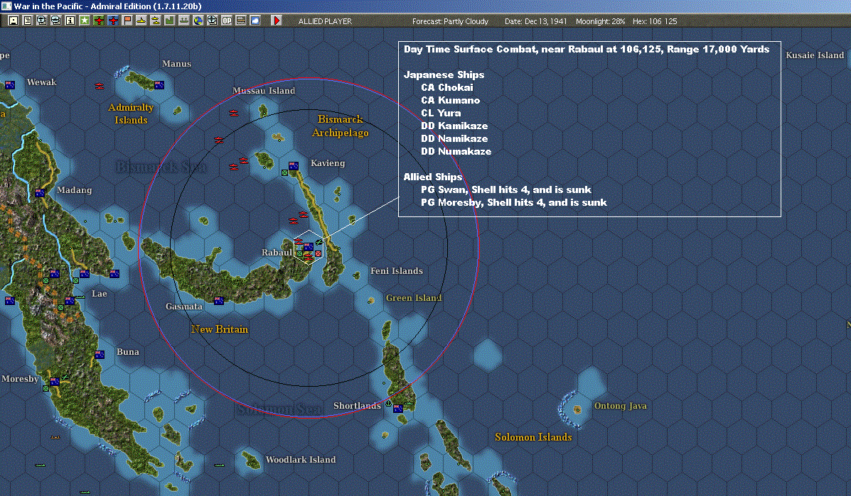Click the Woodlark Island map label
The width and height of the screenshot is (851, 496).
click(x=301, y=459)
